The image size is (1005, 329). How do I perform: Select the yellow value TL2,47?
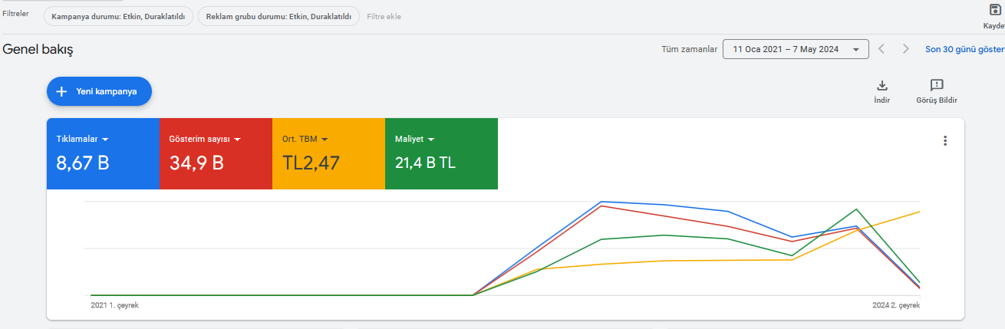pos(311,163)
